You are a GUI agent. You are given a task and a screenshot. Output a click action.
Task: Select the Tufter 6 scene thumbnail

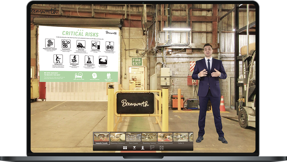tap(181, 138)
